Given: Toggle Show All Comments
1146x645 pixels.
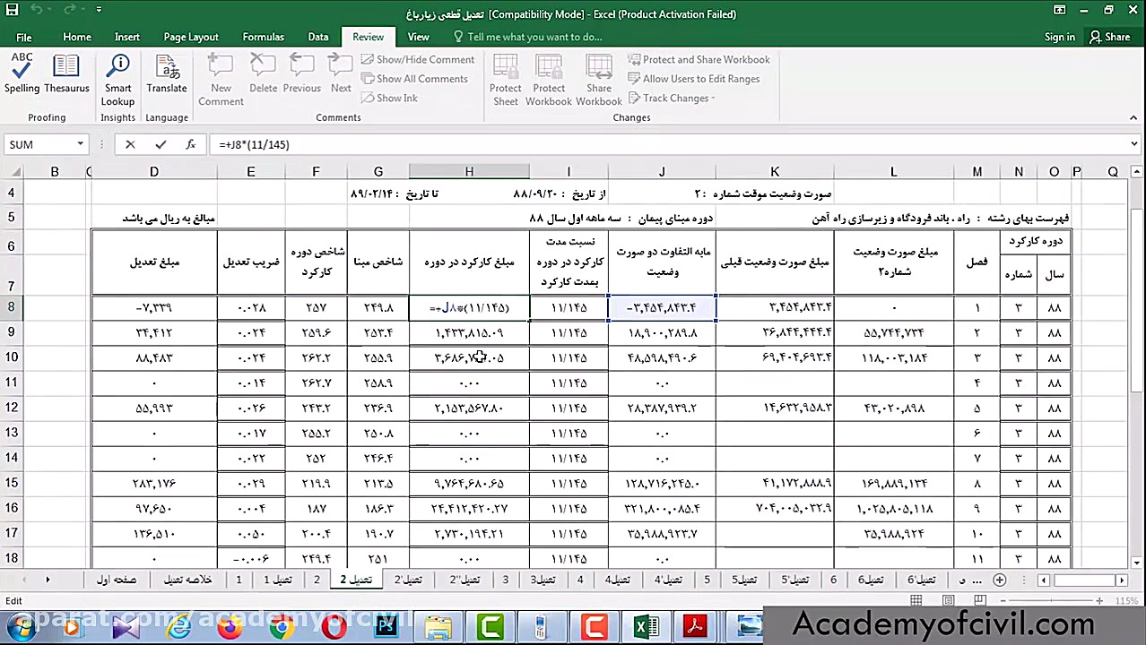Looking at the screenshot, I should click(415, 78).
